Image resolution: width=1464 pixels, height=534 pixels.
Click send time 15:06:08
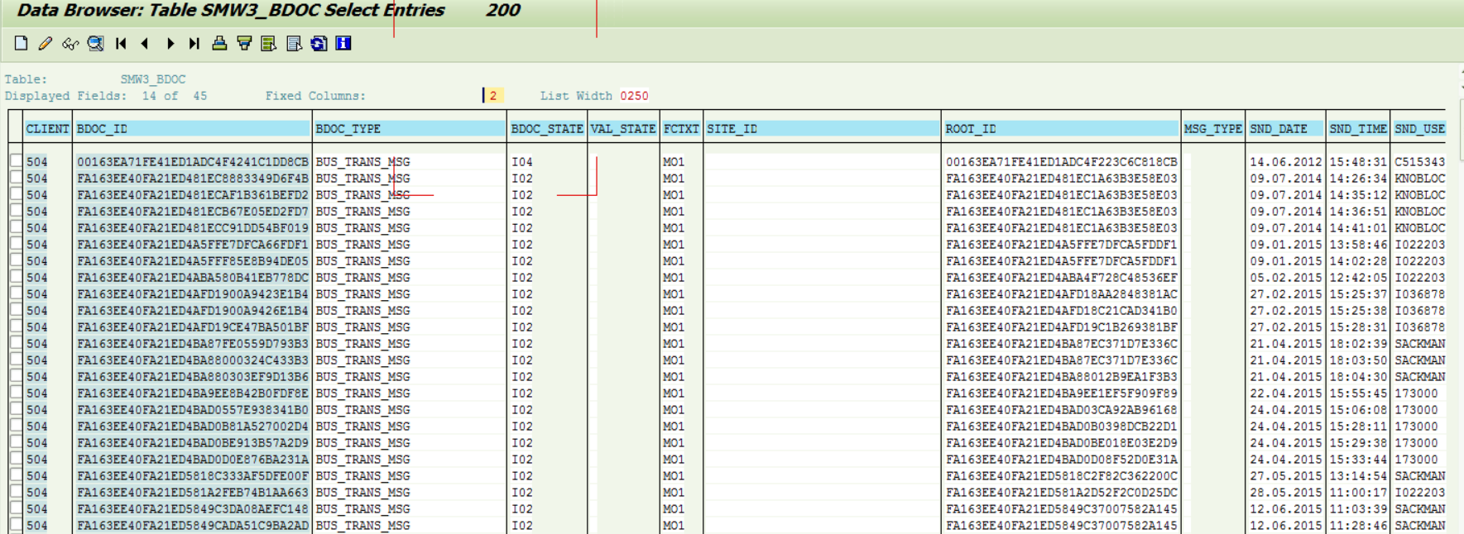point(1358,410)
